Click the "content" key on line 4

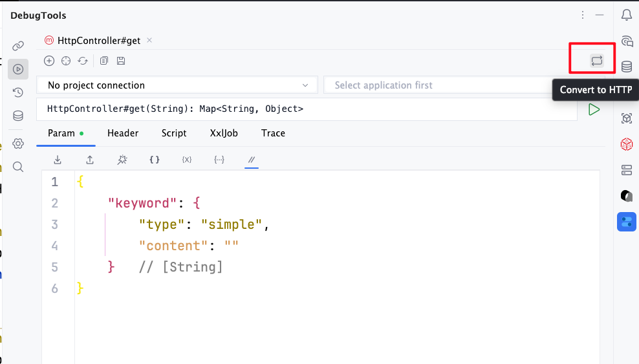(173, 246)
